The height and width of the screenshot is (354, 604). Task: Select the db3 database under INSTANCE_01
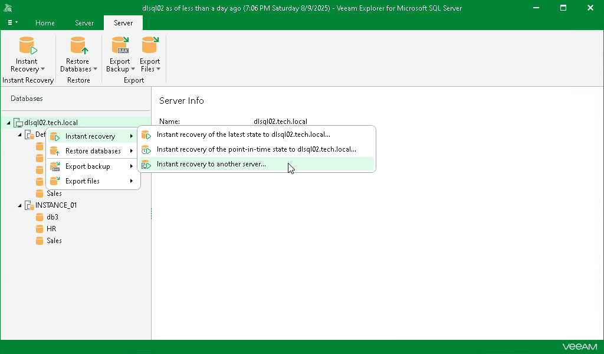tap(51, 217)
